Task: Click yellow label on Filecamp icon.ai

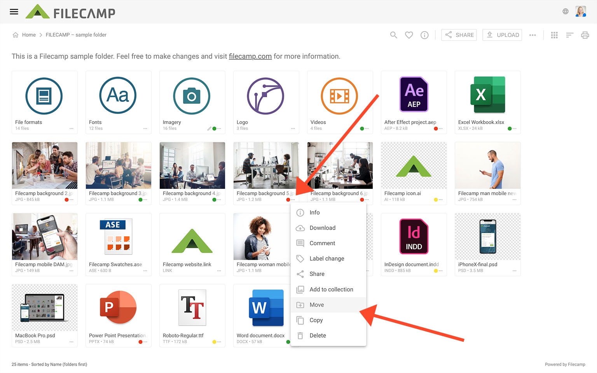Action: coord(436,200)
